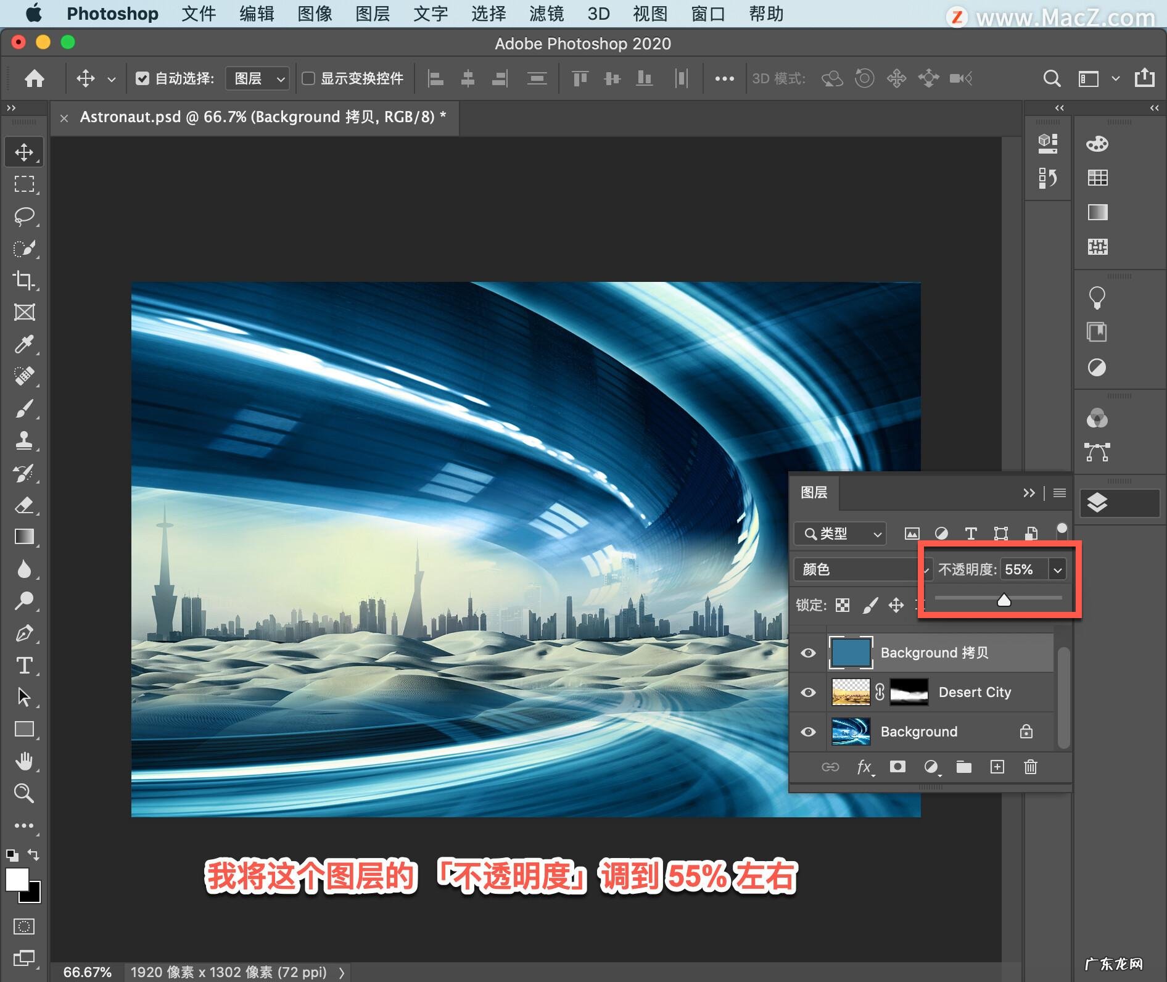Enable the 显示变换控件 checkbox
The height and width of the screenshot is (982, 1167).
(x=308, y=78)
